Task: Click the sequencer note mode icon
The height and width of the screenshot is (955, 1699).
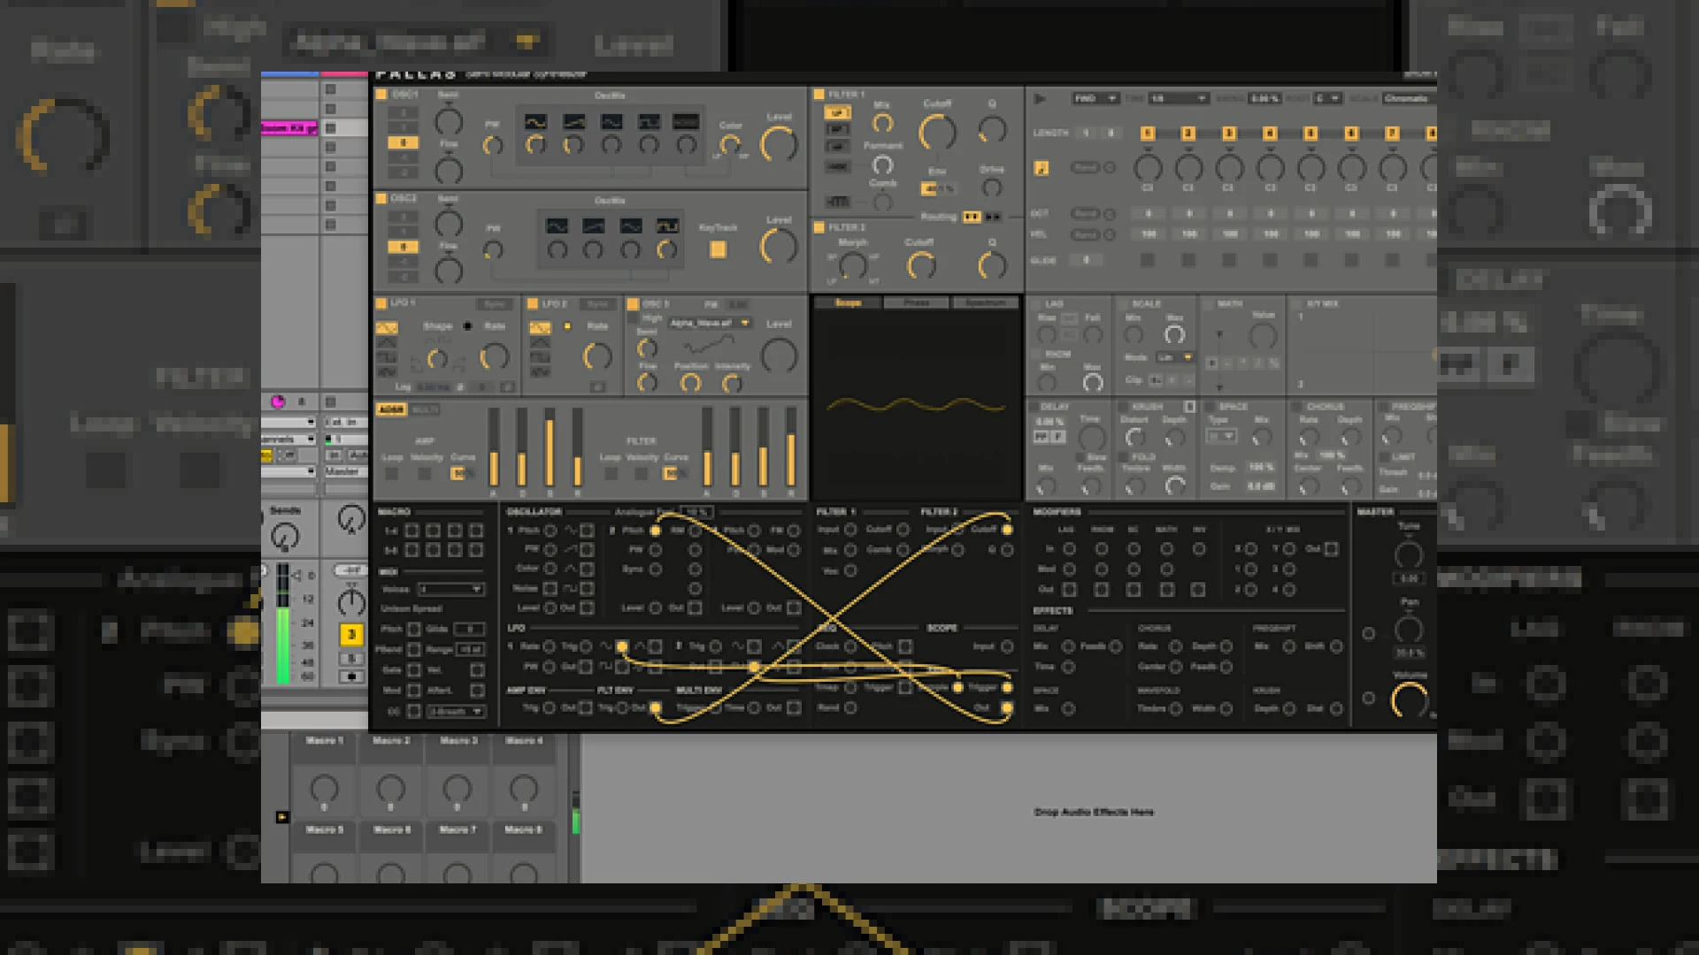Action: [x=1042, y=167]
